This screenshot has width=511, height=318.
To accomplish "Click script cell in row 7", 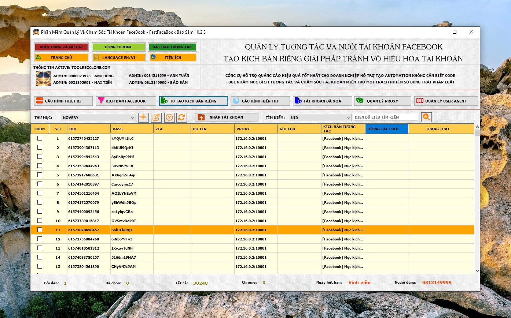I will click(343, 194).
